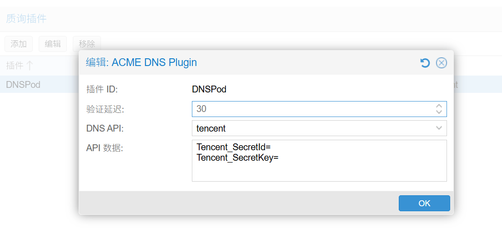Click the 验证延迟 field label
This screenshot has width=502, height=239.
pyautogui.click(x=105, y=109)
